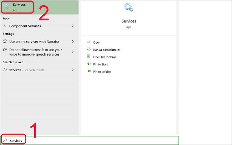
Task: Choose Pin to taskbar
Action: coord(102,72)
